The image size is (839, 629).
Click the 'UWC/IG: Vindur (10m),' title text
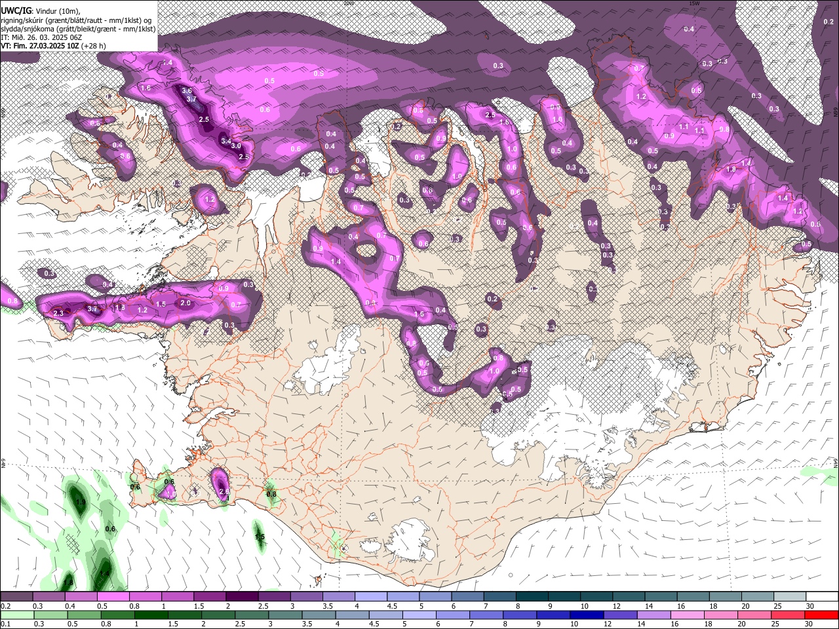40,10
